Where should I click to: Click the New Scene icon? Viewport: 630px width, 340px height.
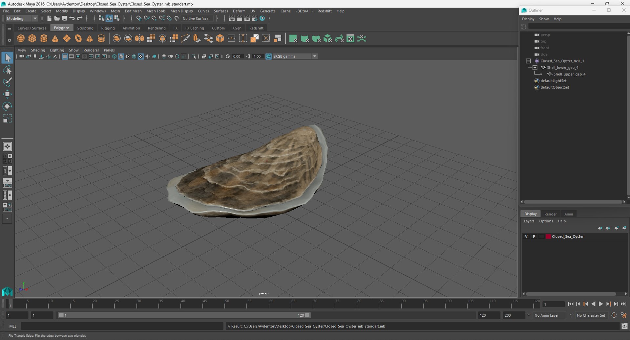pyautogui.click(x=49, y=18)
